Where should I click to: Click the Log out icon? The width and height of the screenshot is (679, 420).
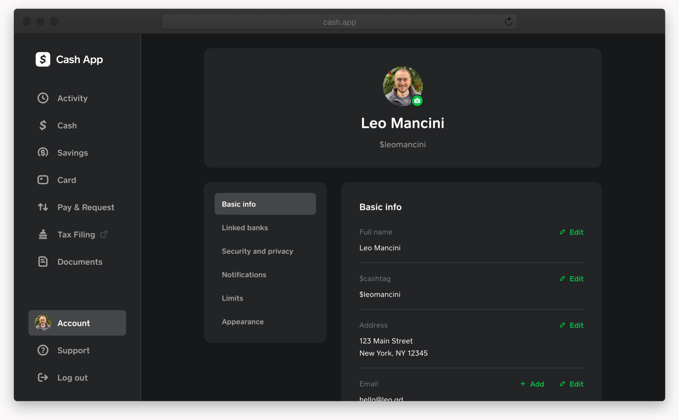point(43,377)
